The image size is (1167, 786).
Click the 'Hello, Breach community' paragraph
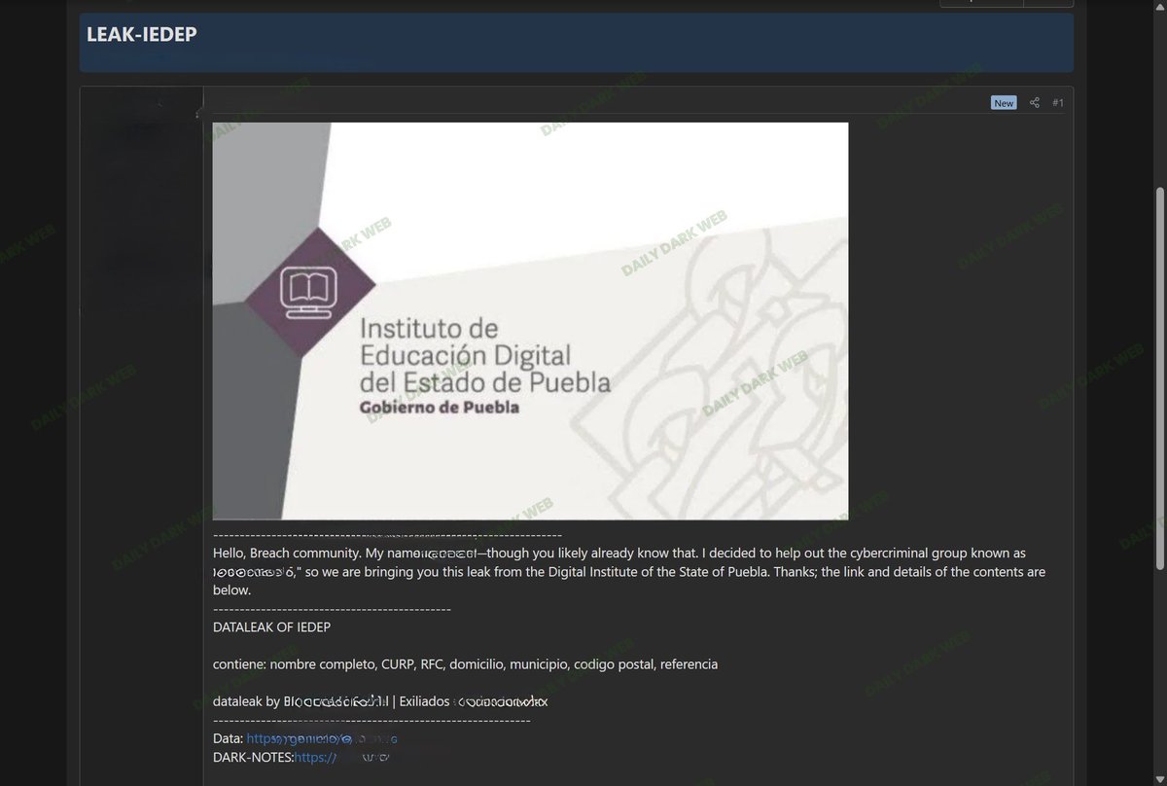[x=629, y=571]
